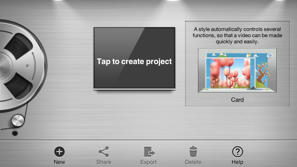Click the style description text
The height and width of the screenshot is (167, 297).
[x=237, y=35]
